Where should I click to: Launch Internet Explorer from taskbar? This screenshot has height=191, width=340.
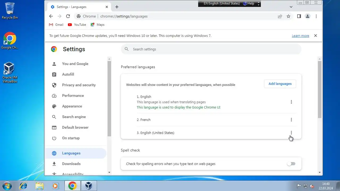coord(23,186)
